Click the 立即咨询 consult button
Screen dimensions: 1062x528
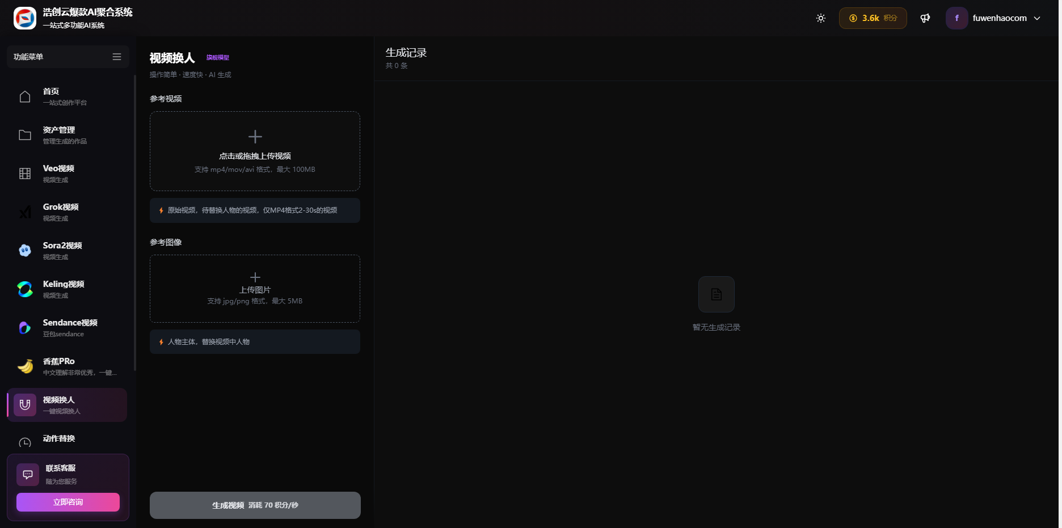click(68, 502)
